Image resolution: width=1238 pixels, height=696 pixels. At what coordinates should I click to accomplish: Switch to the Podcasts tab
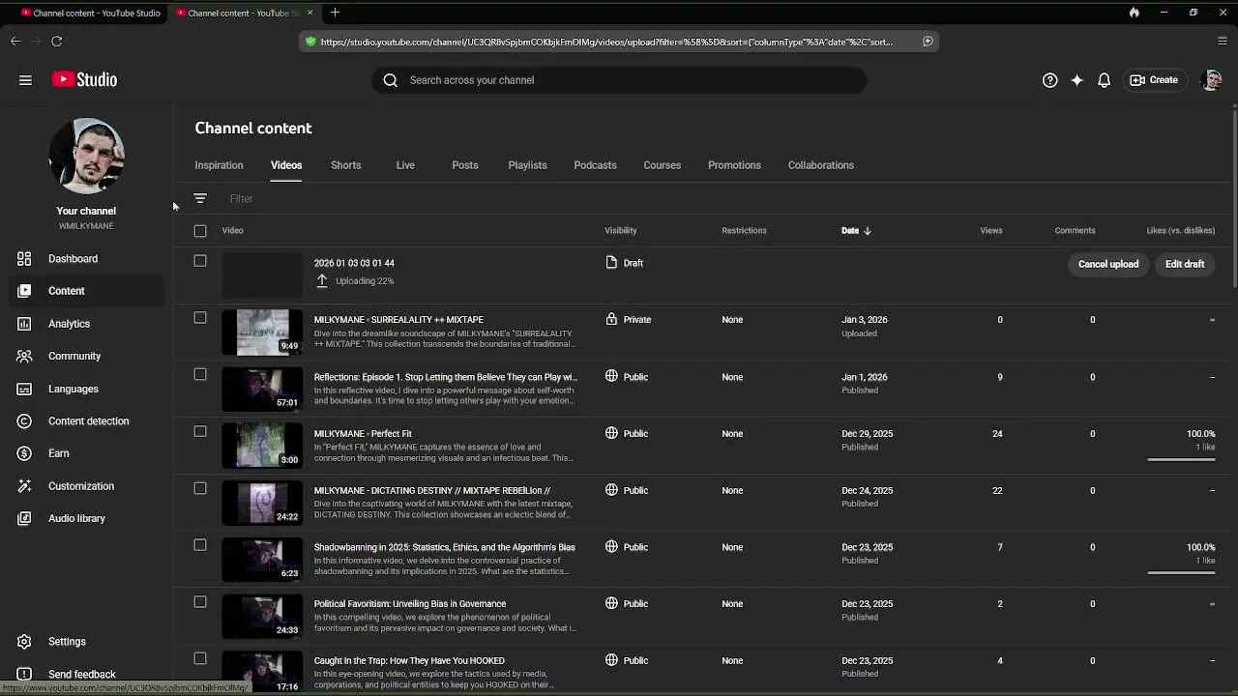click(595, 165)
